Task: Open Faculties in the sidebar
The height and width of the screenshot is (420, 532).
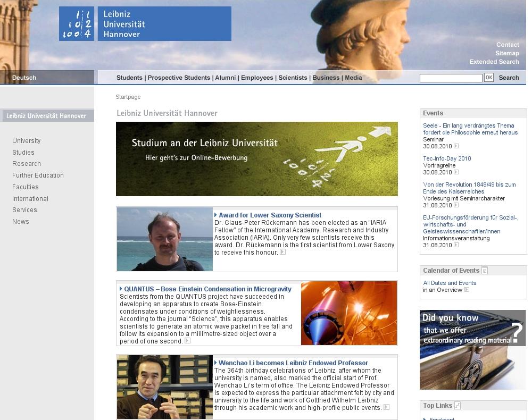Action: [x=26, y=187]
